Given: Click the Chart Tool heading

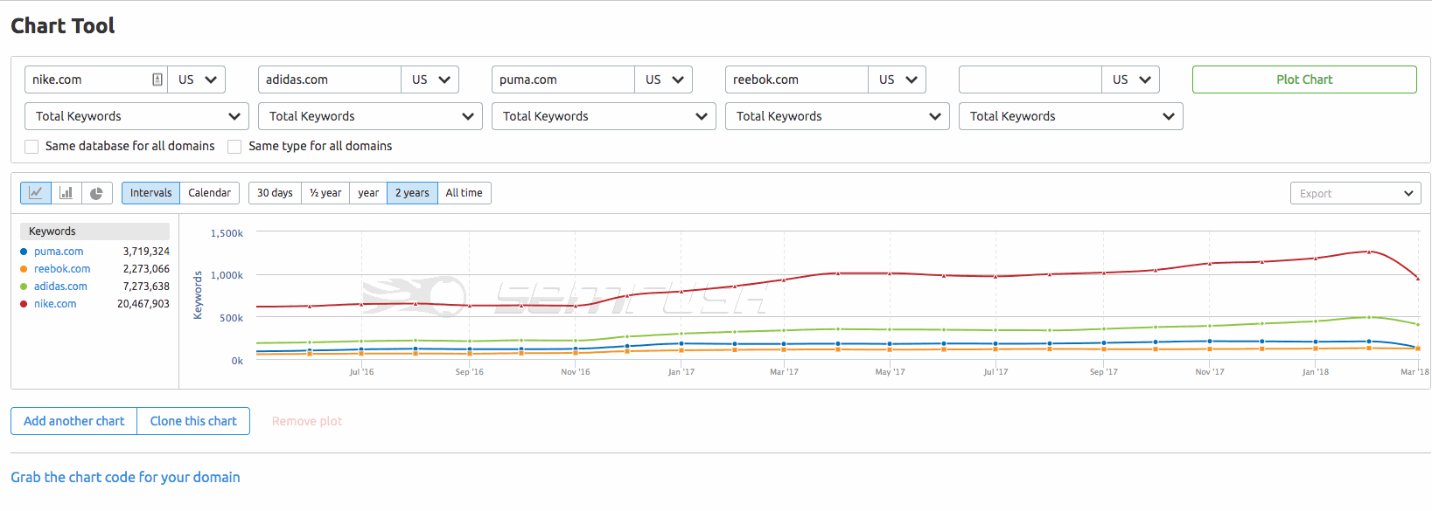Looking at the screenshot, I should [x=63, y=26].
